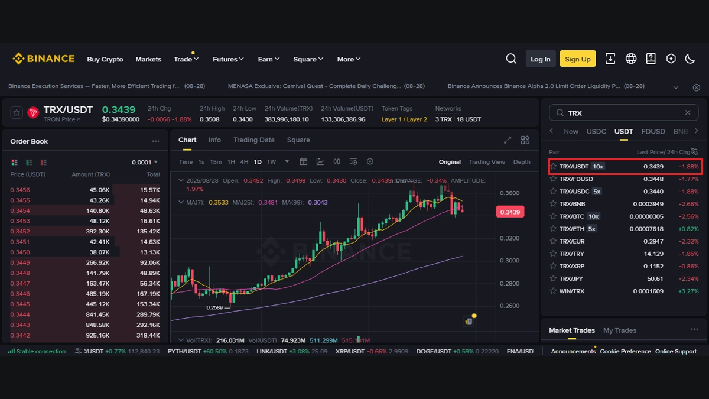Open order book 0.0001 precision dropdown

tap(145, 162)
